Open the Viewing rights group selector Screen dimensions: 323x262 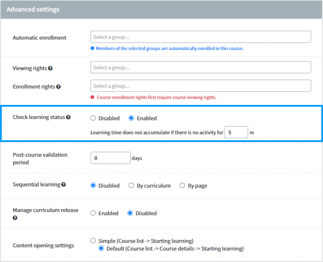click(x=200, y=67)
